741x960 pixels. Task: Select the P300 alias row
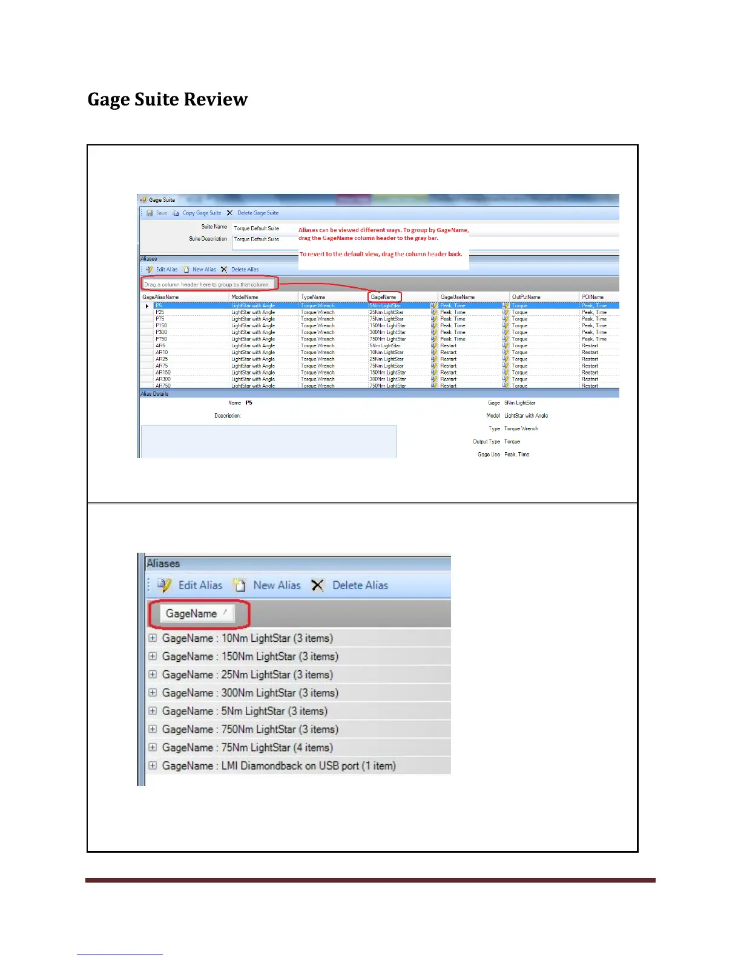(x=380, y=332)
